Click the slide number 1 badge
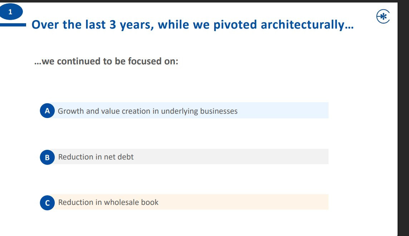 click(x=11, y=12)
